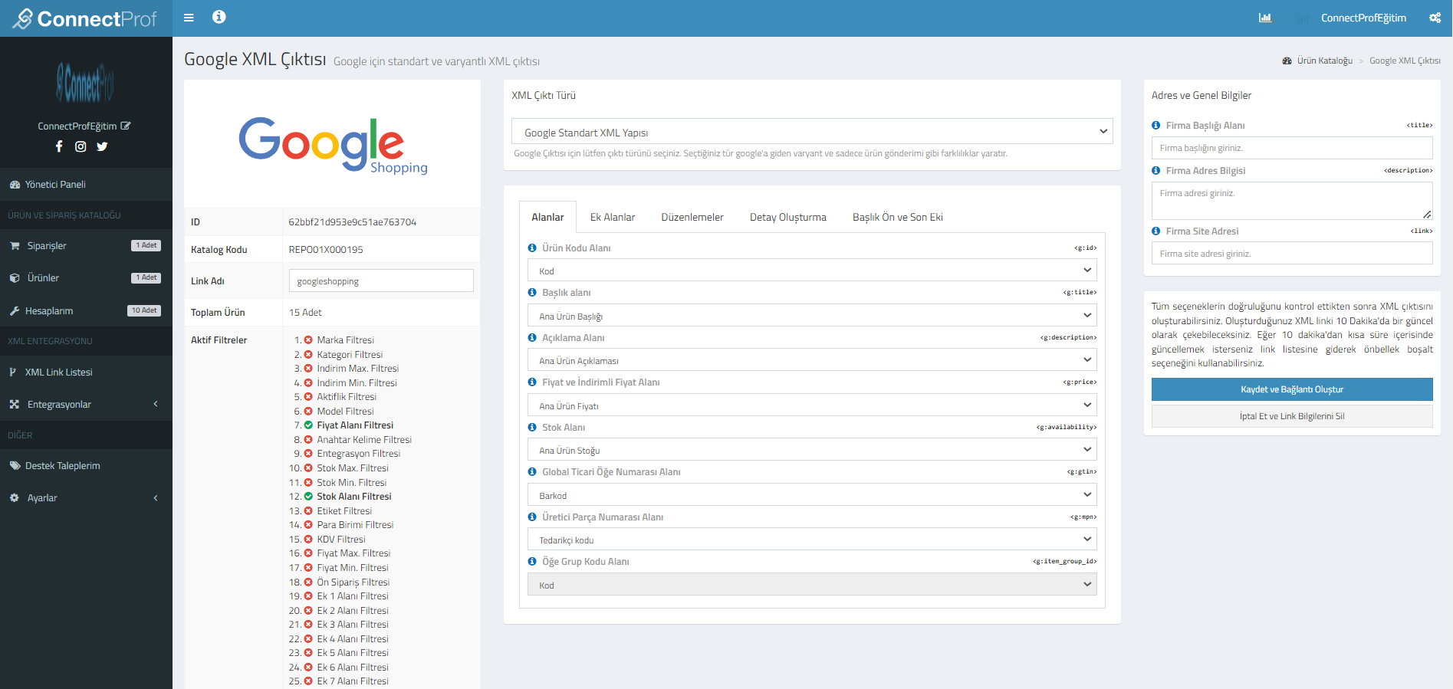Viewport: 1453px width, 689px height.
Task: Open the Instagram social icon
Action: (81, 146)
